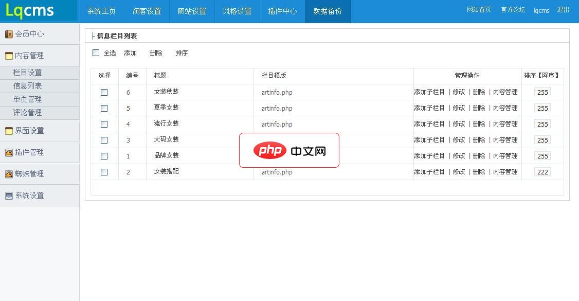
Task: Check the row checkbox for 女装搭配
Action: click(104, 172)
